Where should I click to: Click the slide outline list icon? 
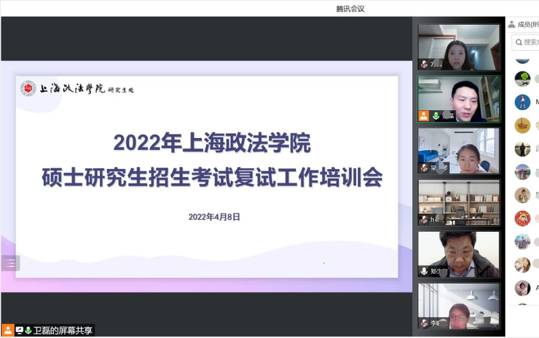(x=10, y=264)
